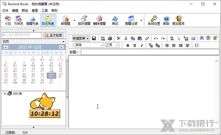Viewport: 221px width, 135px height.
Task: Open the 今日 (Today) view
Action: (8, 21)
